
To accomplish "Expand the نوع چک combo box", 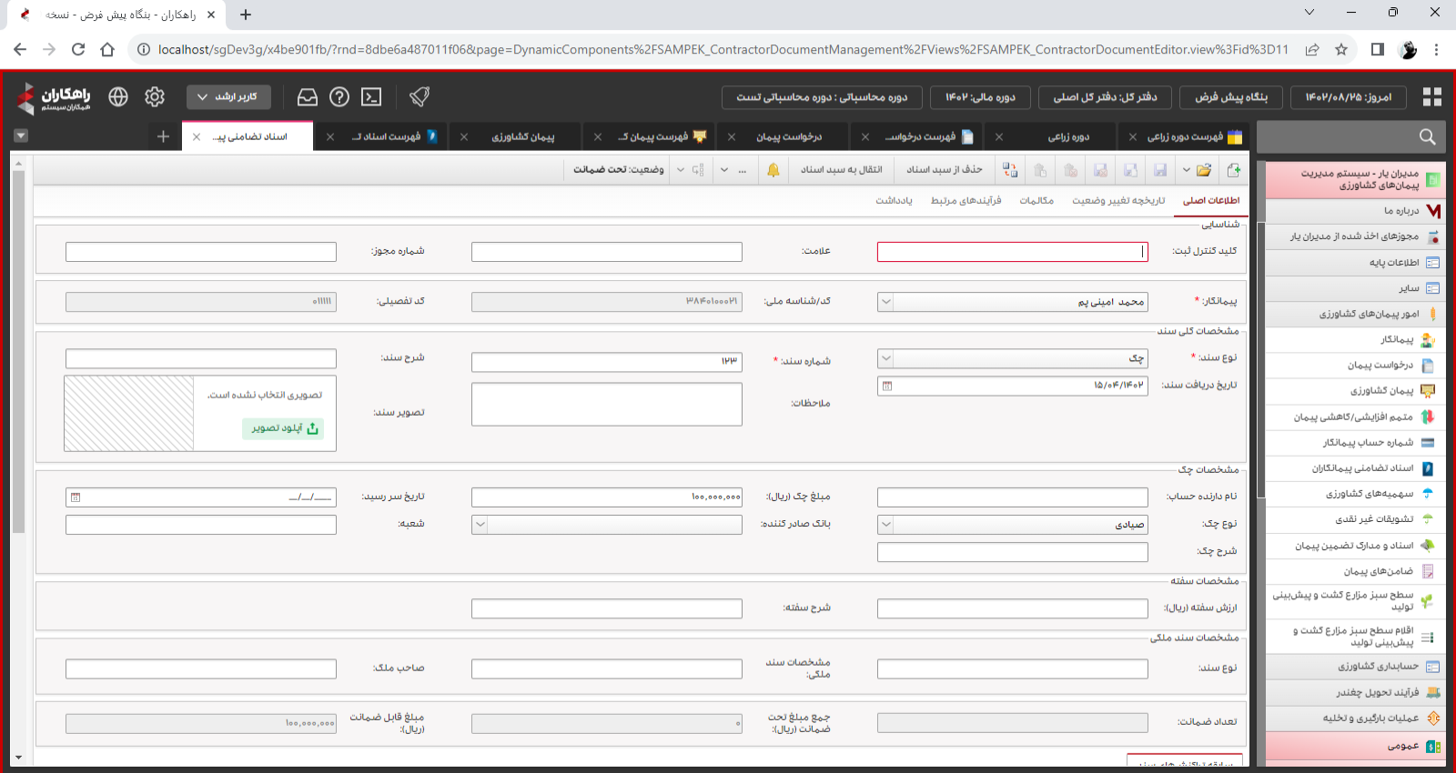I will tap(885, 525).
